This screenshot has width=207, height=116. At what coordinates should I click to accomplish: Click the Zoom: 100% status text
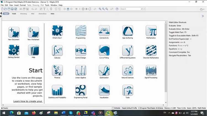[x=192, y=108]
